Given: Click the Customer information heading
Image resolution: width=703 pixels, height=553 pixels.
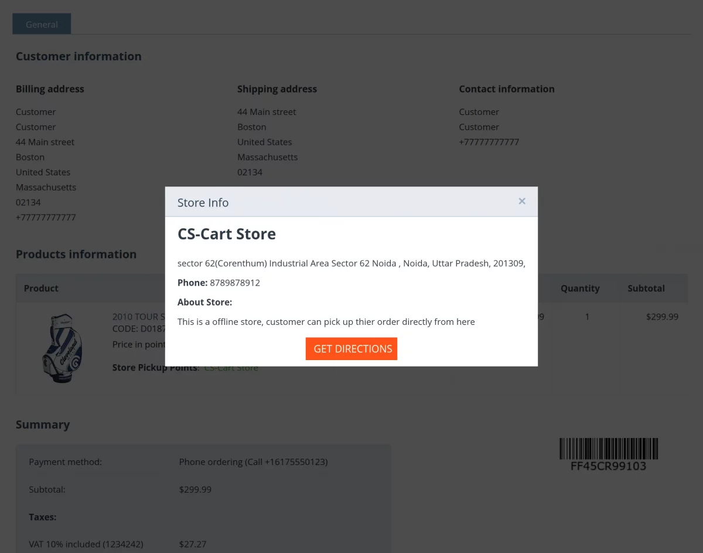Looking at the screenshot, I should pos(79,56).
